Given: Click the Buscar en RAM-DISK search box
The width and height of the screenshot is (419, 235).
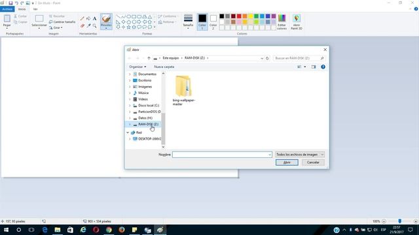Looking at the screenshot, I should [x=299, y=58].
